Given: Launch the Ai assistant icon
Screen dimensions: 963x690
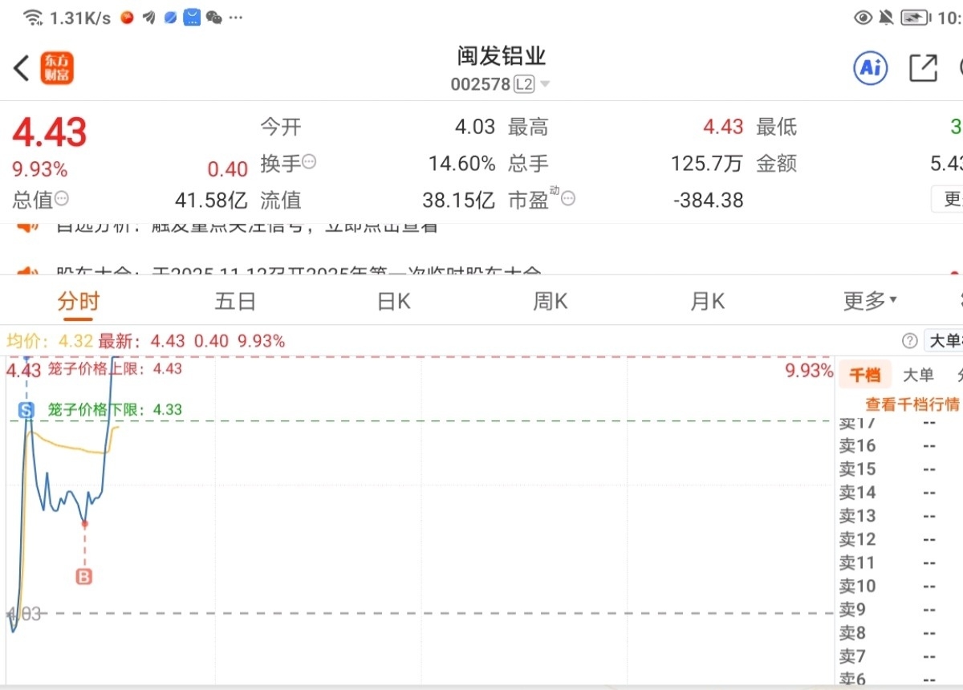Looking at the screenshot, I should 871,68.
